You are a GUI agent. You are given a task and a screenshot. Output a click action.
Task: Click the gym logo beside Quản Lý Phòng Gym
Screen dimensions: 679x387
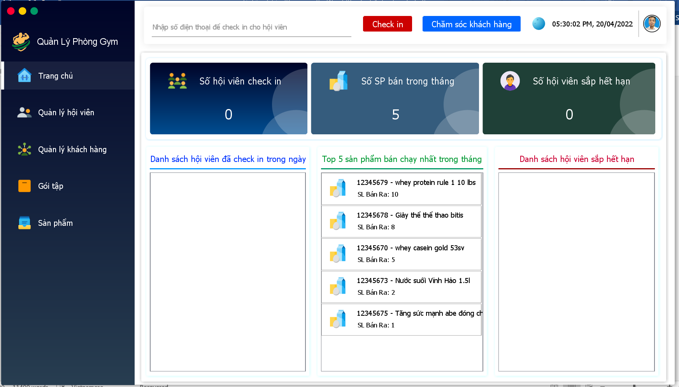coord(21,42)
